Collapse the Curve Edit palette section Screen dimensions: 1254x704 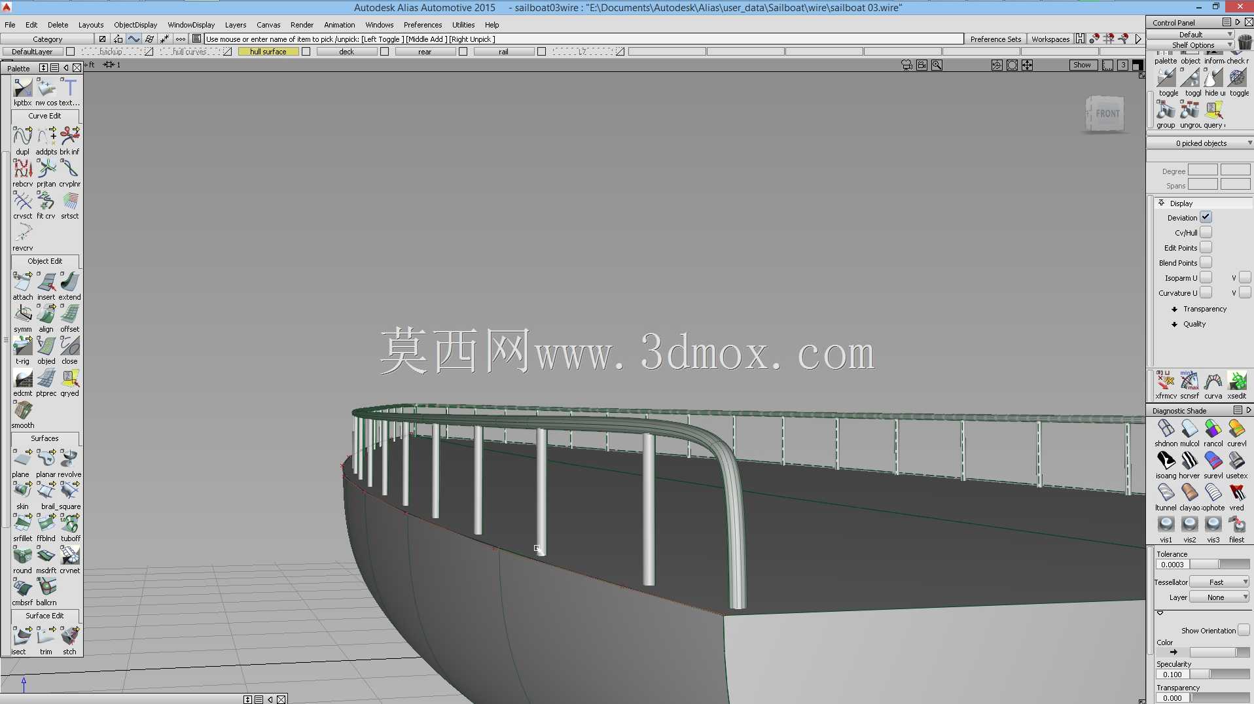45,116
